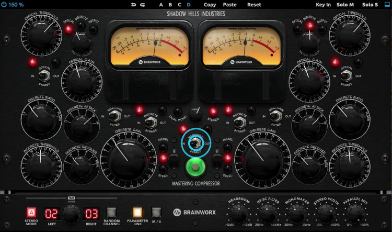
Task: Enable Key In sidechain
Action: click(323, 5)
